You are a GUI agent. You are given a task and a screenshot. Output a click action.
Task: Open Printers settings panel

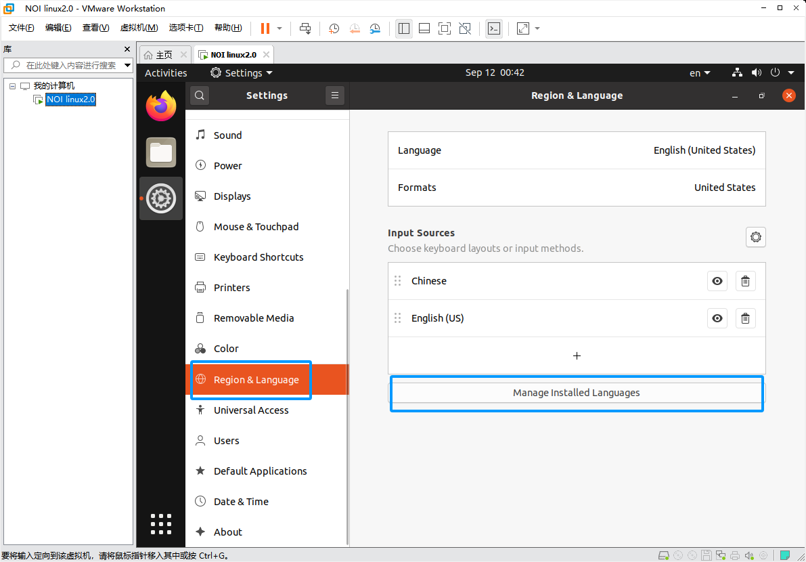click(267, 287)
